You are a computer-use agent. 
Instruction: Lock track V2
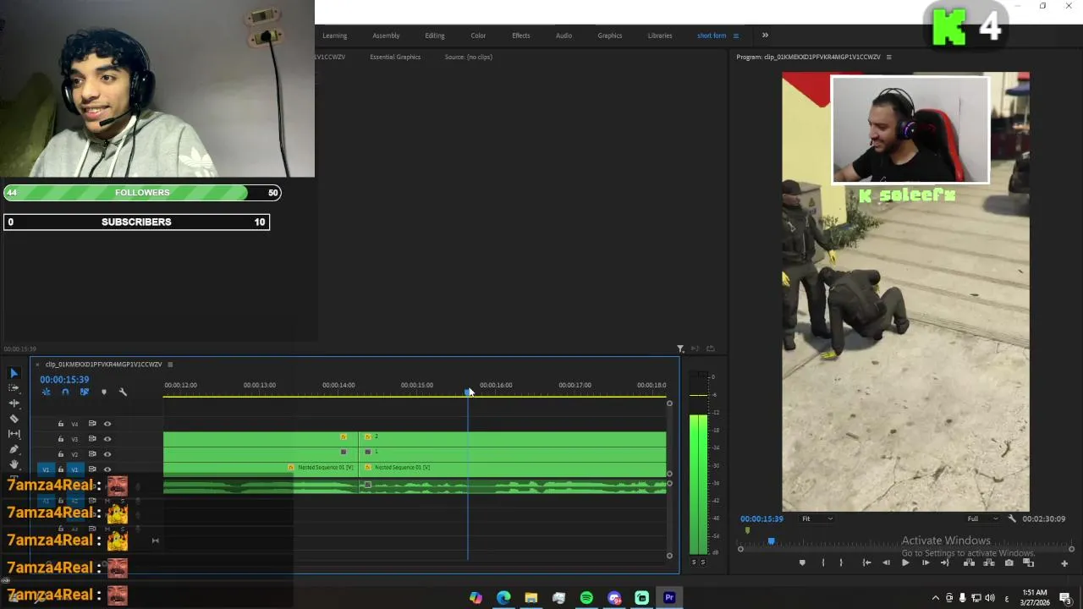[x=61, y=454]
